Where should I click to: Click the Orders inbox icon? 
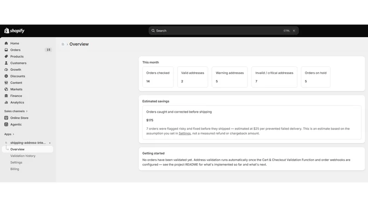[x=6, y=50]
